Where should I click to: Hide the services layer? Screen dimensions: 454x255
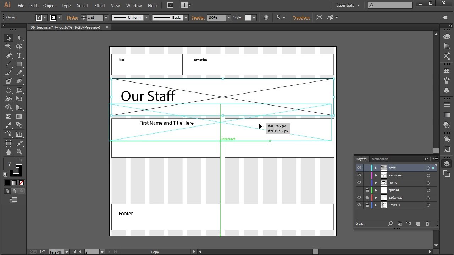tap(359, 175)
